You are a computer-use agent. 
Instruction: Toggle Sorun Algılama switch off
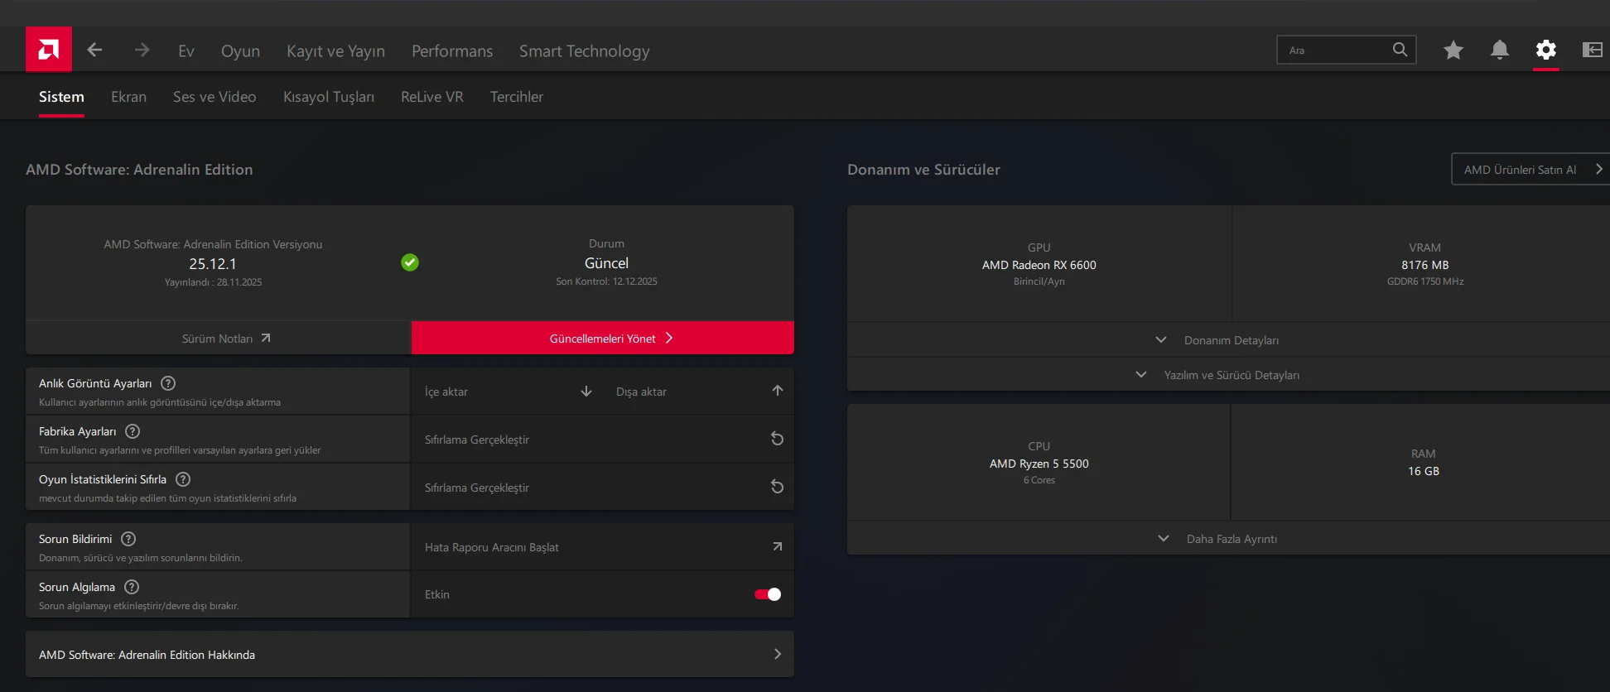click(768, 594)
